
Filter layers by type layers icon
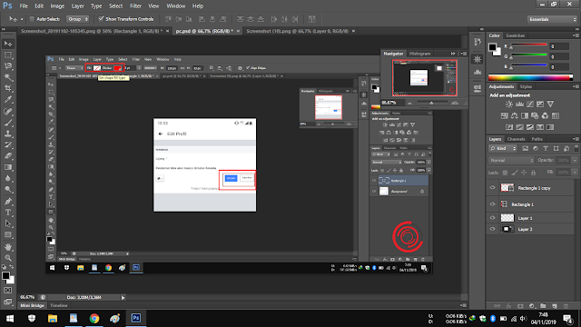tap(546, 148)
